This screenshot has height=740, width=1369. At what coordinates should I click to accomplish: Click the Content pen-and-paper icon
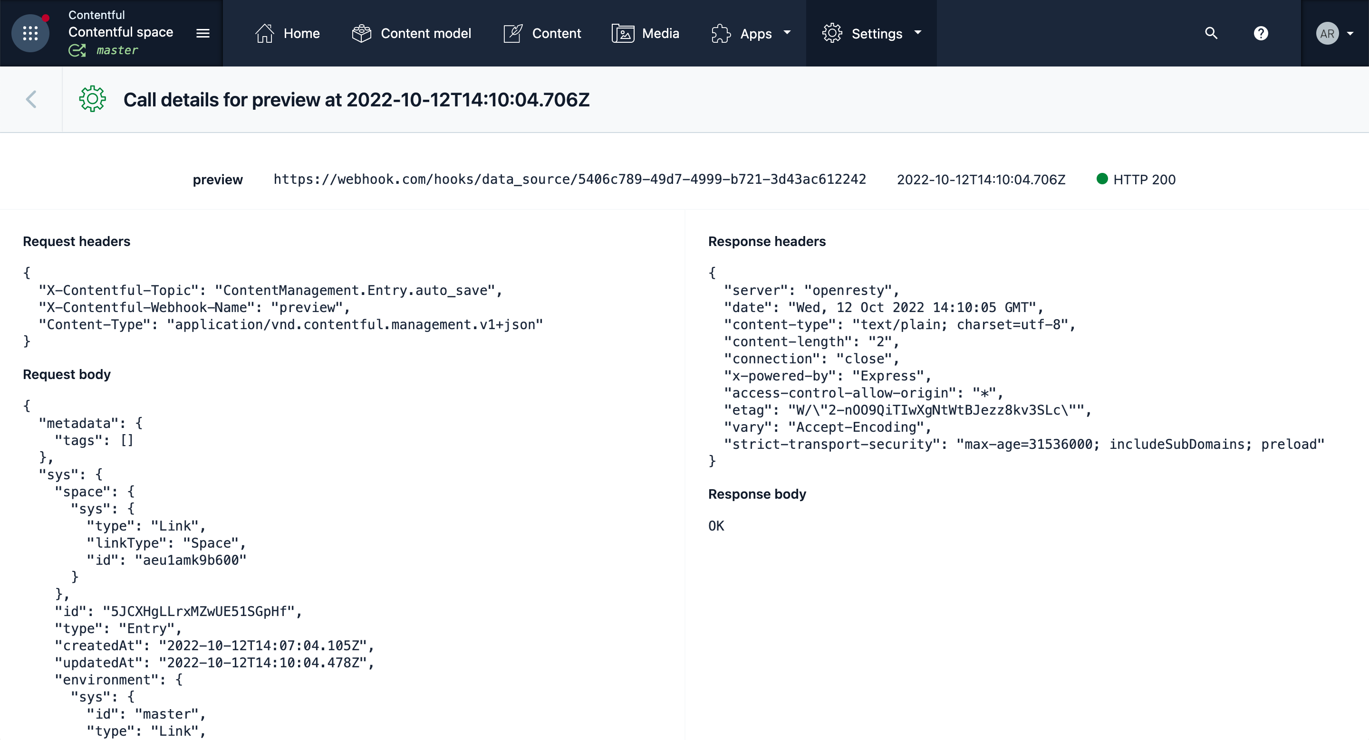click(x=513, y=33)
